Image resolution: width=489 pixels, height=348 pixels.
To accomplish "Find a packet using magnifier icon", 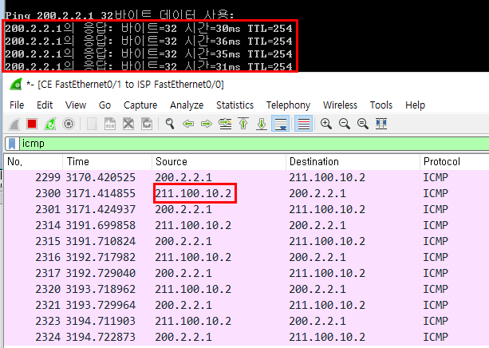I will click(x=170, y=124).
